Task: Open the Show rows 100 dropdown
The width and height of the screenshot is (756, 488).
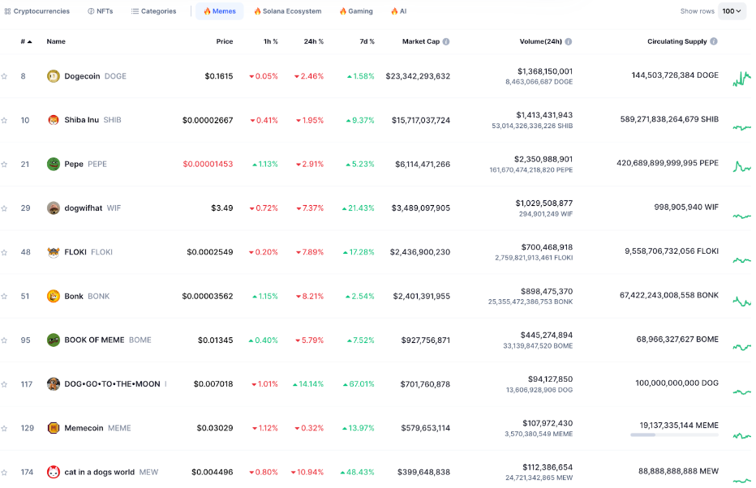Action: (x=732, y=11)
